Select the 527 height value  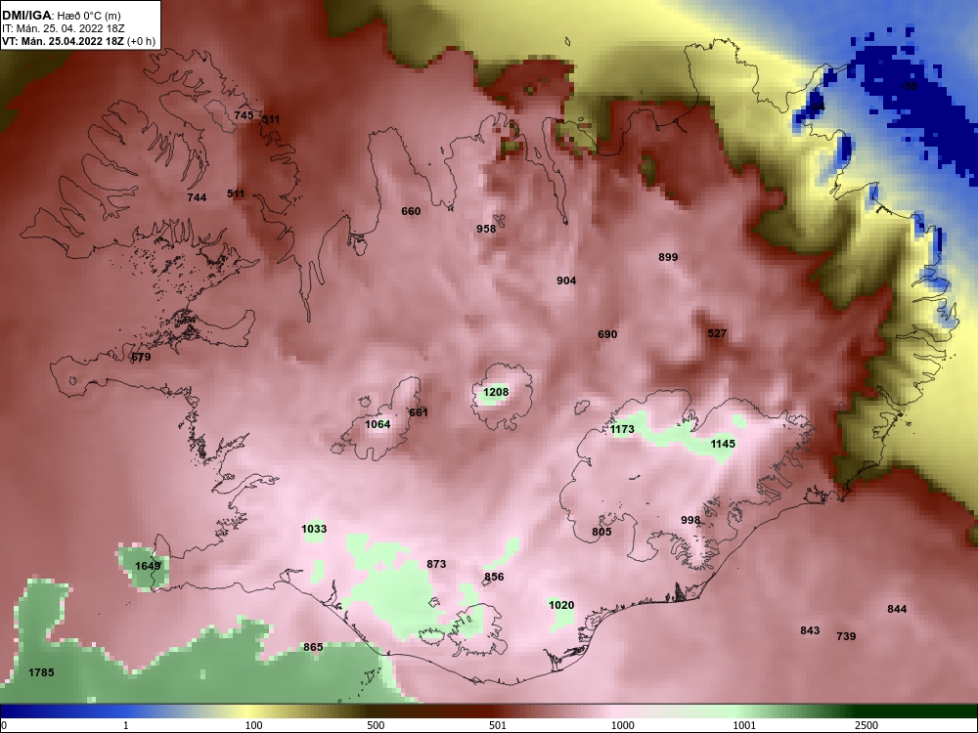click(717, 333)
